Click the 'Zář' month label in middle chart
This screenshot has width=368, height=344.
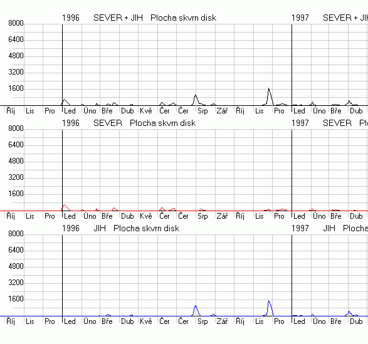point(222,216)
